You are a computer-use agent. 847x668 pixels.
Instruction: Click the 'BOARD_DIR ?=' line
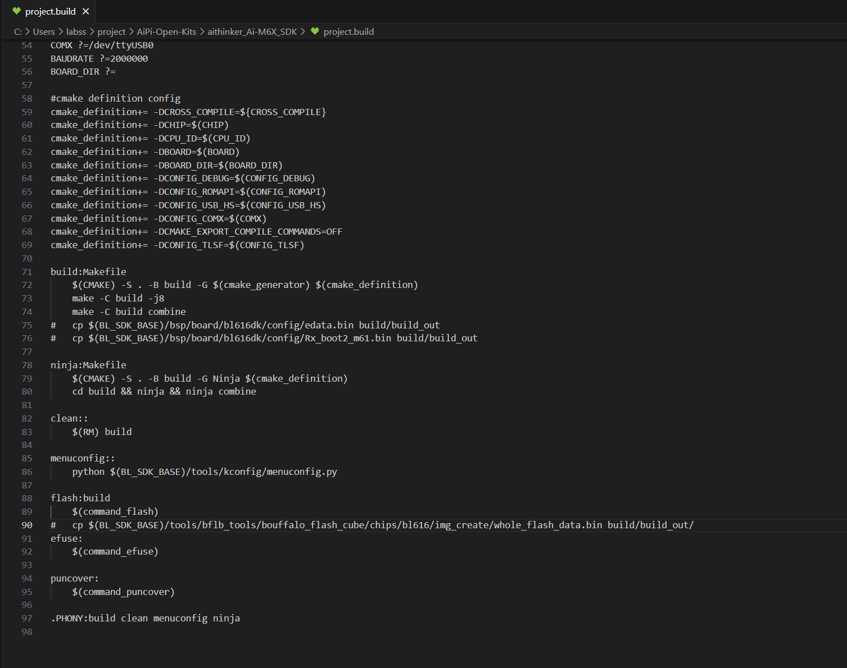(x=83, y=72)
